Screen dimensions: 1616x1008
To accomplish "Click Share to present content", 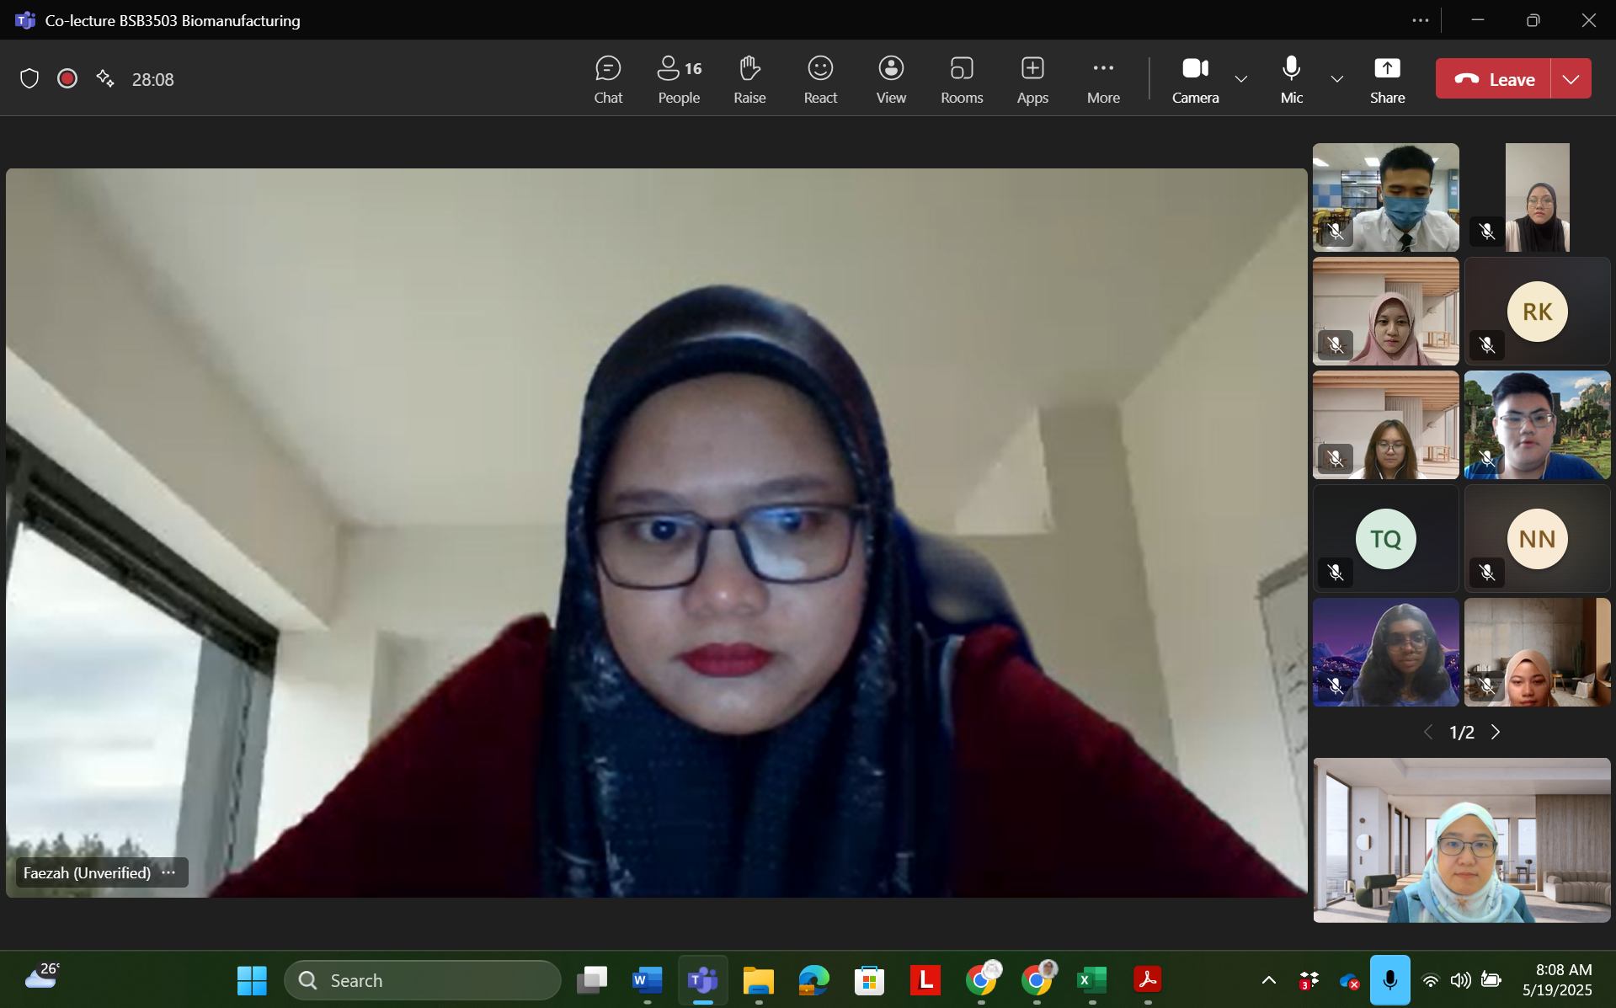I will [x=1387, y=79].
